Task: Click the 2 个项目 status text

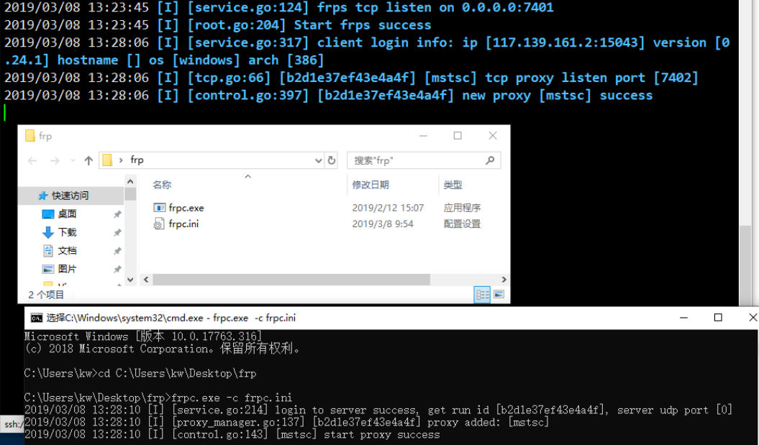Action: coord(46,295)
